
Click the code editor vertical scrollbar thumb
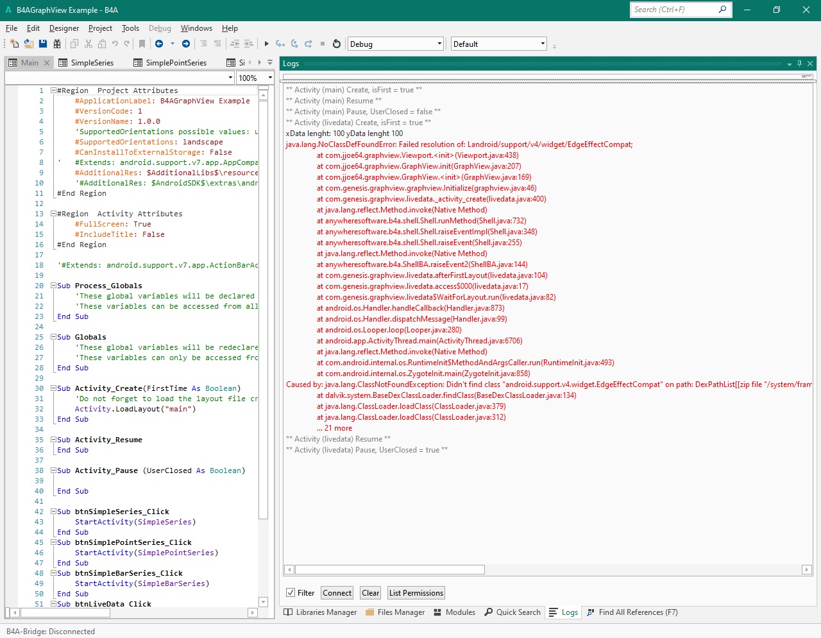tap(263, 309)
